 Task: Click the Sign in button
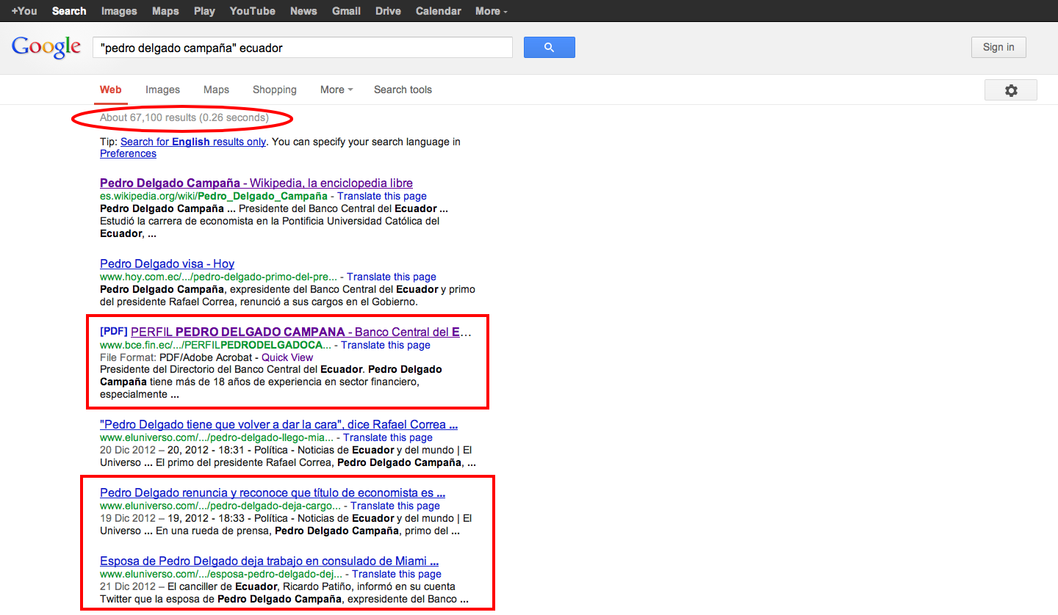tap(998, 47)
